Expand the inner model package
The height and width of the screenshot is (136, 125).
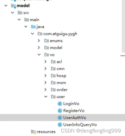[39, 48]
